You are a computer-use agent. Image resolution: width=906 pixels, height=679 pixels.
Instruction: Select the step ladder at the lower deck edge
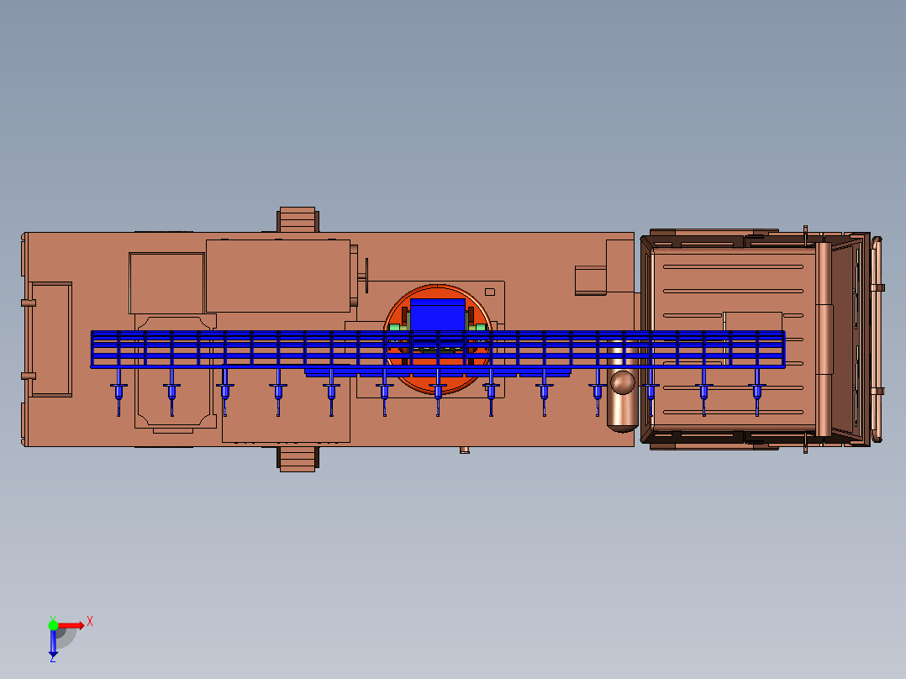click(x=298, y=459)
